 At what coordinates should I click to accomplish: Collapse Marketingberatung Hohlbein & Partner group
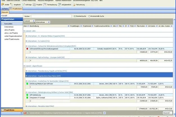[x=26, y=92]
